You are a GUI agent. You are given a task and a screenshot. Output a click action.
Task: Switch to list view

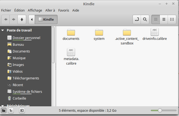click(x=164, y=19)
